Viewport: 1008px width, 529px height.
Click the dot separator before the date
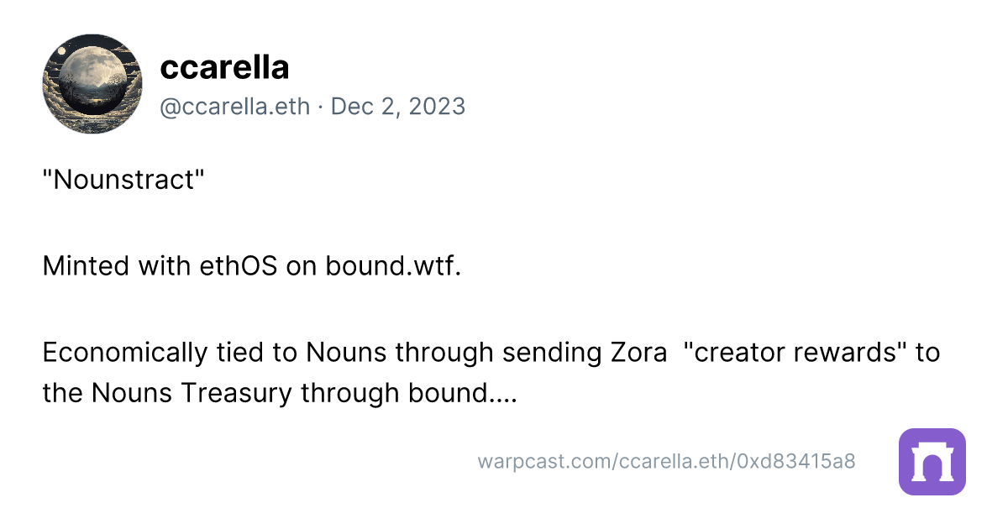[x=321, y=107]
